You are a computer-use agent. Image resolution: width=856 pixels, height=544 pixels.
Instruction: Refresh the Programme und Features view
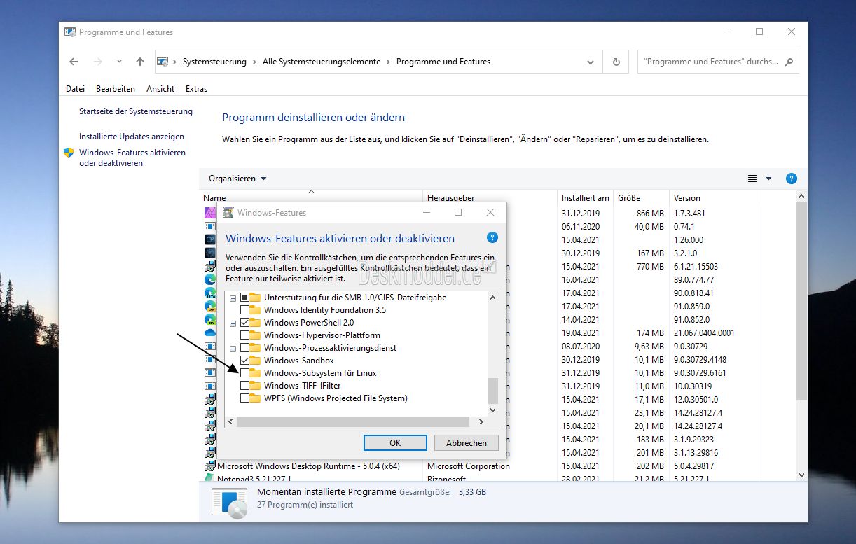click(616, 62)
